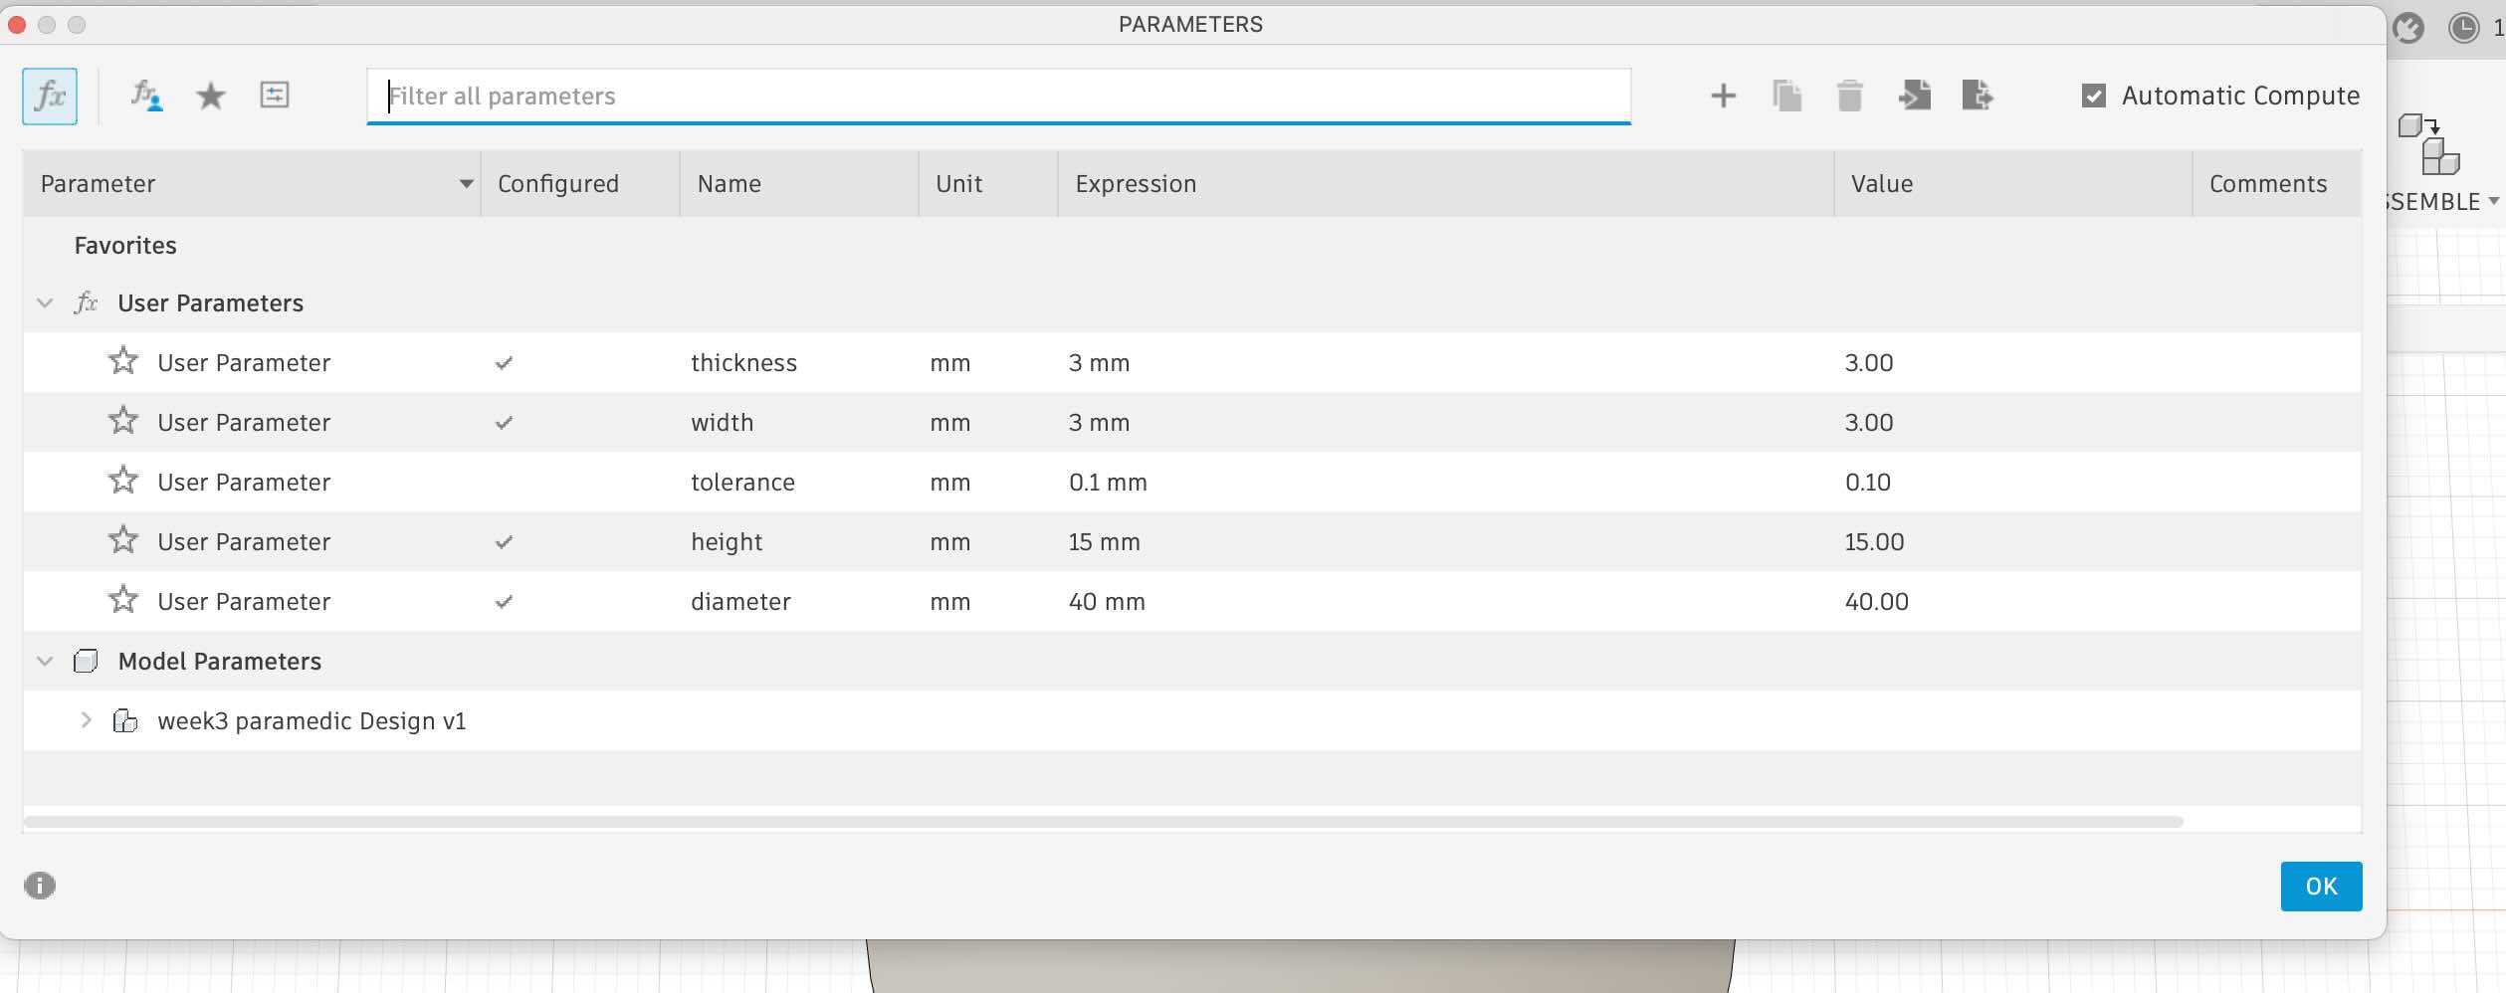Click the Unit column header
The height and width of the screenshot is (993, 2506).
point(988,184)
